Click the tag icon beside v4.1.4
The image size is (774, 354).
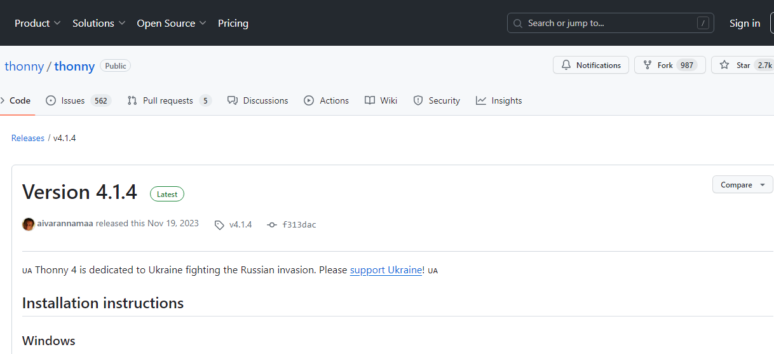point(219,225)
